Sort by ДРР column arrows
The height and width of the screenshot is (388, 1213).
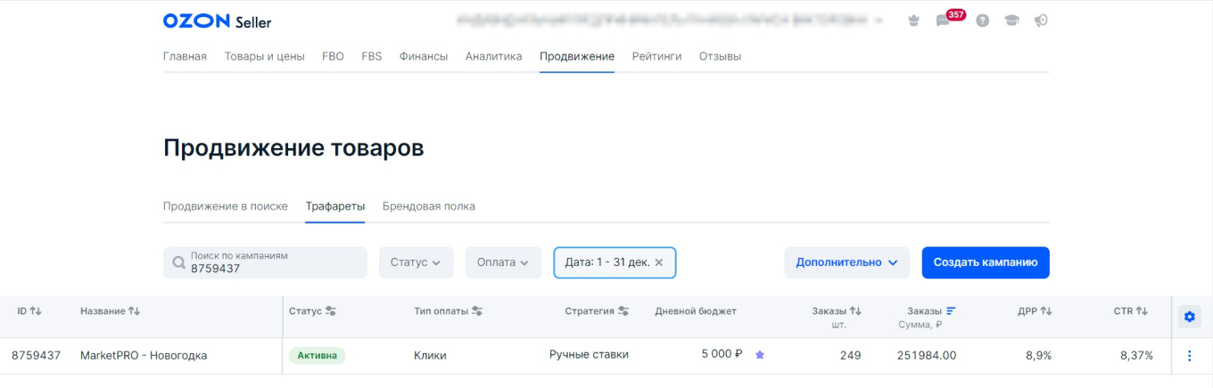(1046, 311)
